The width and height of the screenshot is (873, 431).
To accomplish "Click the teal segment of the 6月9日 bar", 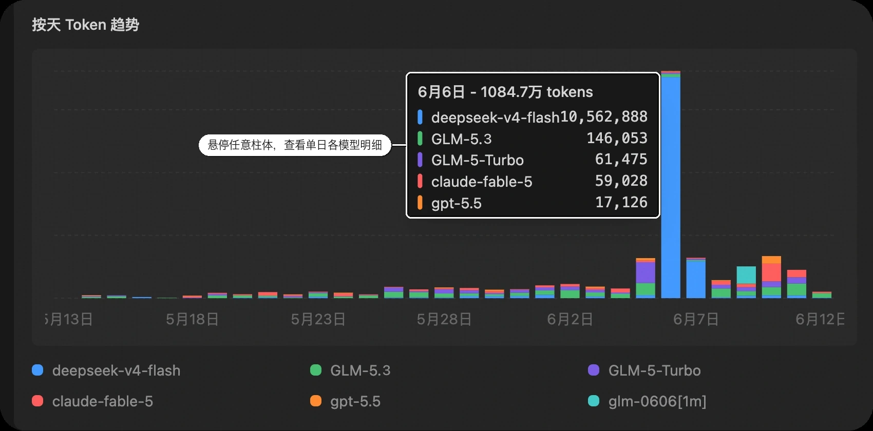I will (x=746, y=275).
